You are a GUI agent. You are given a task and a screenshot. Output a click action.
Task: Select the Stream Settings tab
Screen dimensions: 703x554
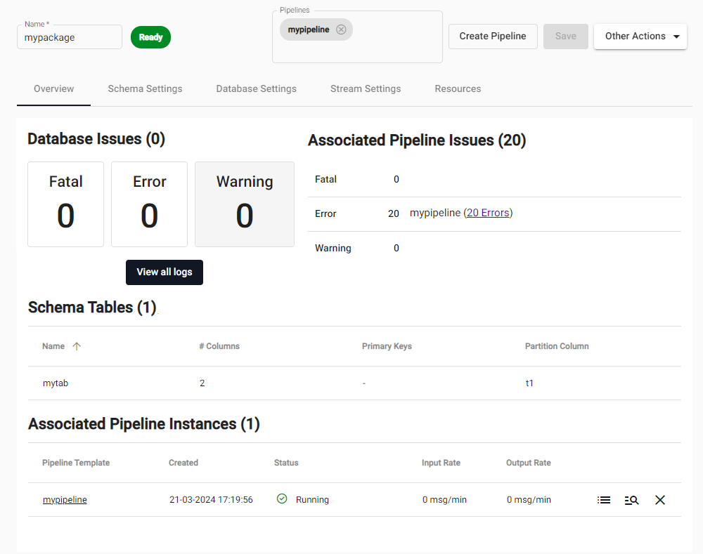pos(366,88)
